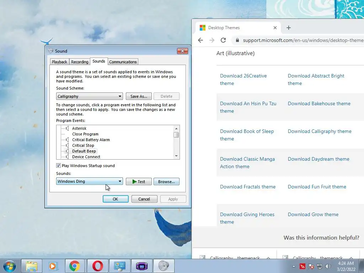Click the speaker icon beside Device Connect

coord(67,157)
